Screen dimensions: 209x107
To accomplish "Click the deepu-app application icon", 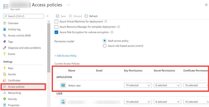I will click(63, 85).
